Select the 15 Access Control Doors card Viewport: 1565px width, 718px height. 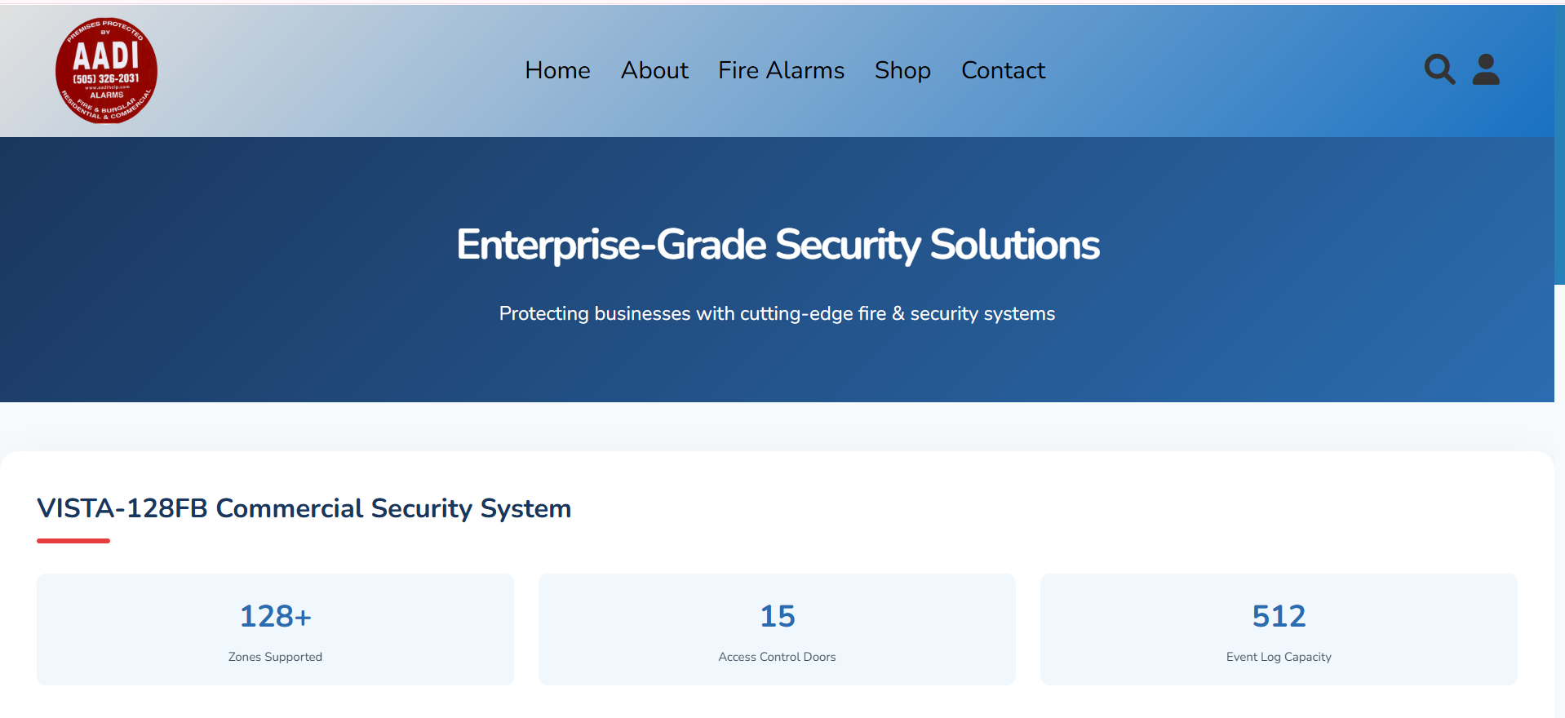coord(777,629)
